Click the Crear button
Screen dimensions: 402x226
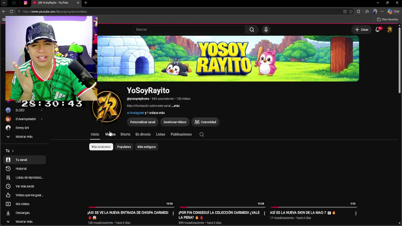click(361, 30)
